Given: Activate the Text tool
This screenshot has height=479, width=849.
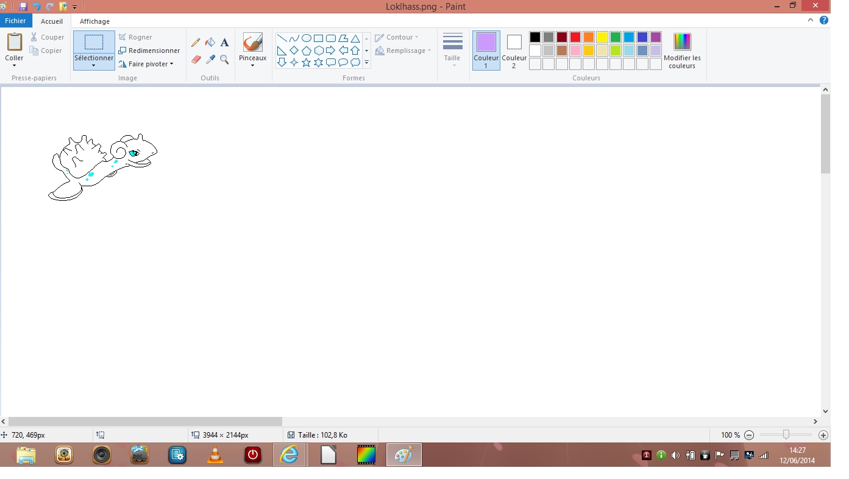Looking at the screenshot, I should (x=224, y=43).
